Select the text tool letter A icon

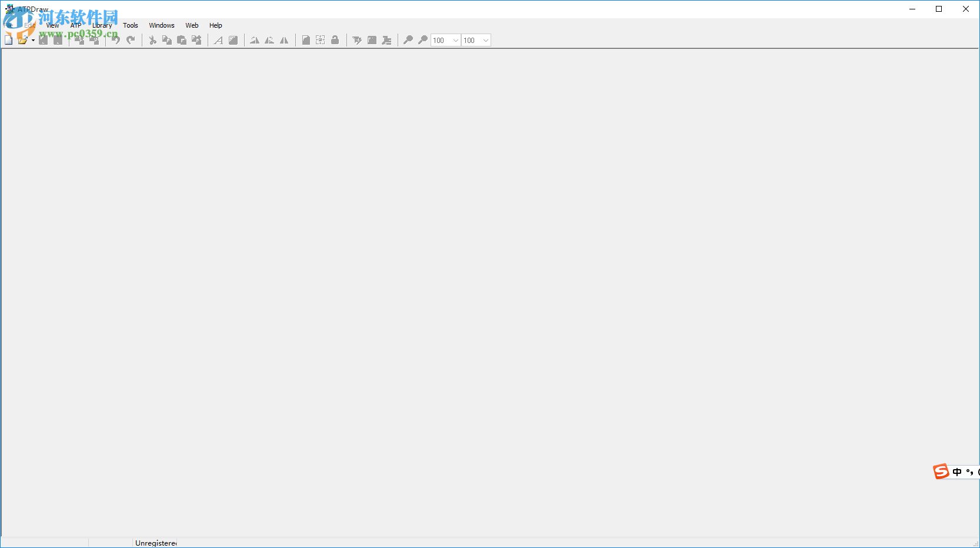pos(218,40)
